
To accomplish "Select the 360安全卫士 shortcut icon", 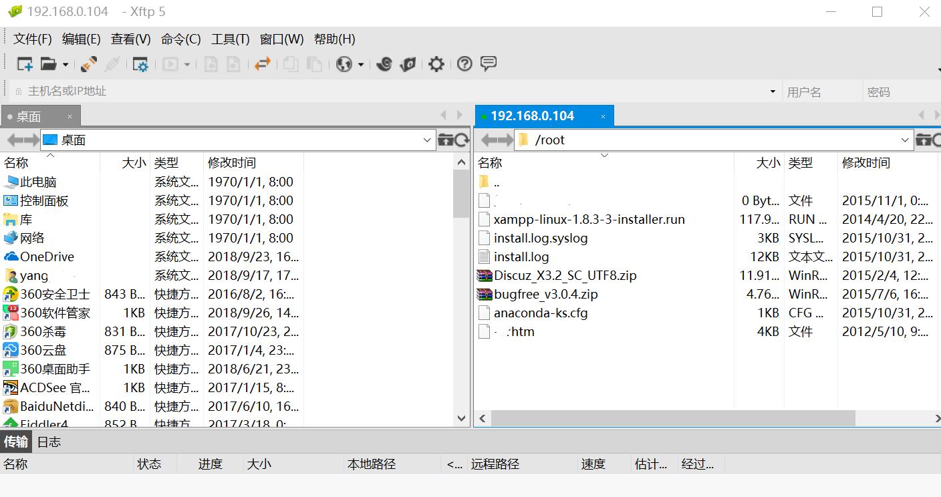I will [11, 294].
